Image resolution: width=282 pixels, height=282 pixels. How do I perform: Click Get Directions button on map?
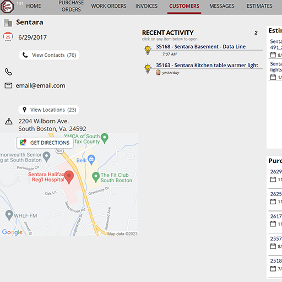(x=45, y=143)
